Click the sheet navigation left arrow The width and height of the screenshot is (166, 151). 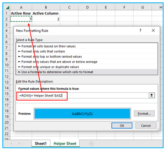coord(11,144)
